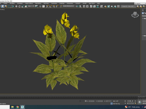
Task: Activate the Select and Scale tool
Action: [x=23, y=6]
